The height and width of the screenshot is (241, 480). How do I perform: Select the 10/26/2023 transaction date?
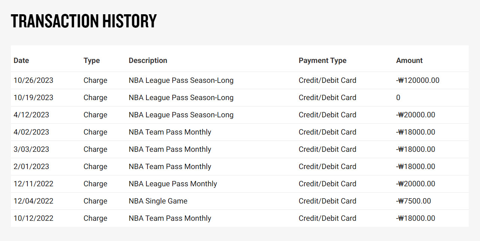pyautogui.click(x=33, y=80)
